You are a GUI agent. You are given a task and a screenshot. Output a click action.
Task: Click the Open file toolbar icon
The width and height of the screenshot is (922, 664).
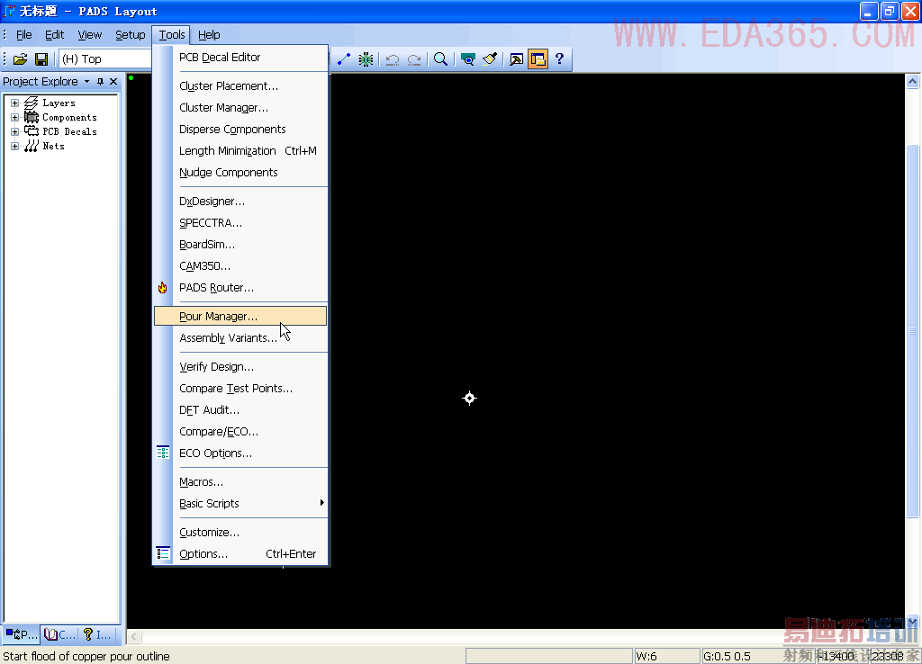tap(20, 59)
